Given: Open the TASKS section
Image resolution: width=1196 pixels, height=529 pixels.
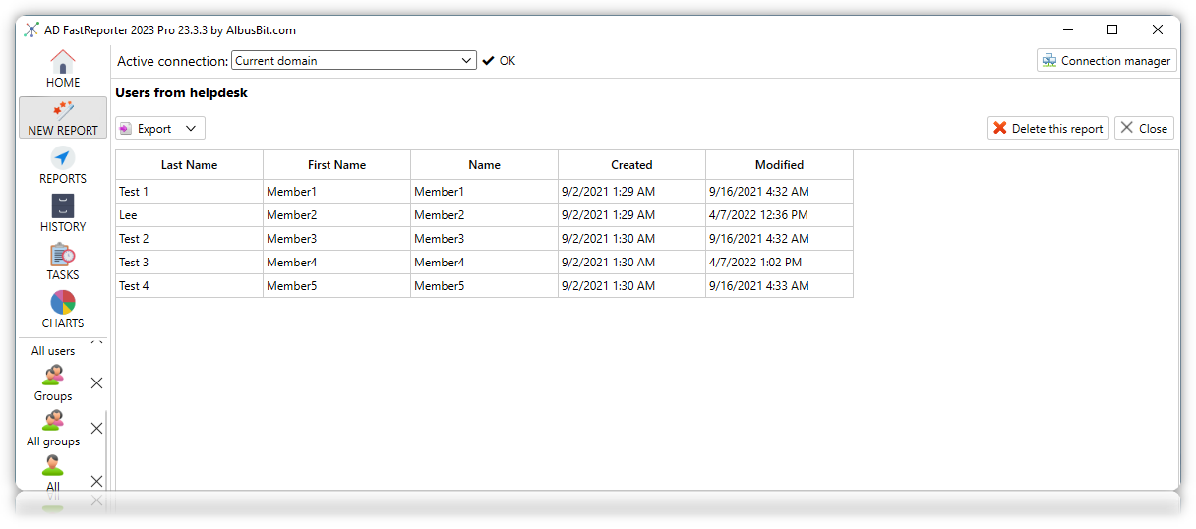Looking at the screenshot, I should 63,262.
